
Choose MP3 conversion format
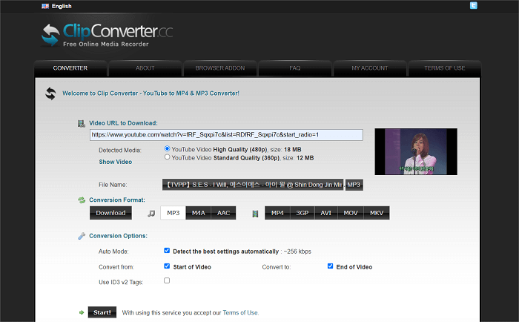pyautogui.click(x=173, y=213)
